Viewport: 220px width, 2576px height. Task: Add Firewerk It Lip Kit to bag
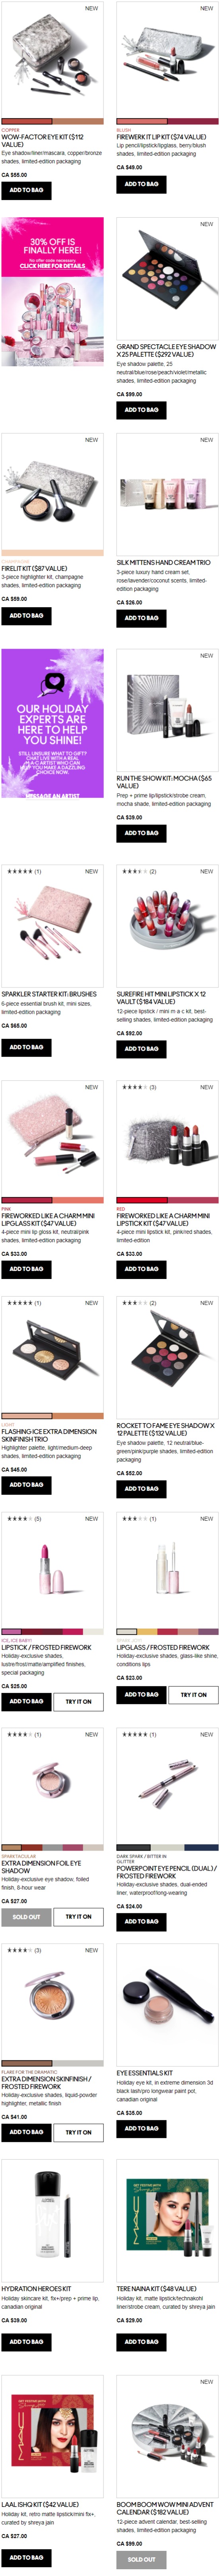click(141, 184)
